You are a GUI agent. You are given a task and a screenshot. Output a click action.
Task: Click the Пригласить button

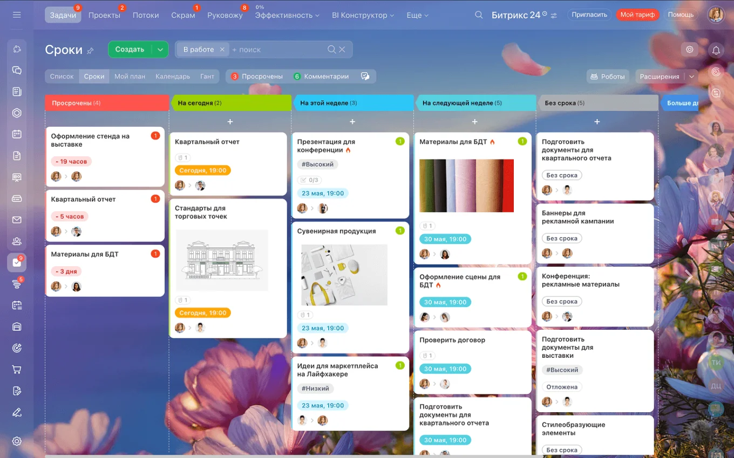tap(589, 15)
